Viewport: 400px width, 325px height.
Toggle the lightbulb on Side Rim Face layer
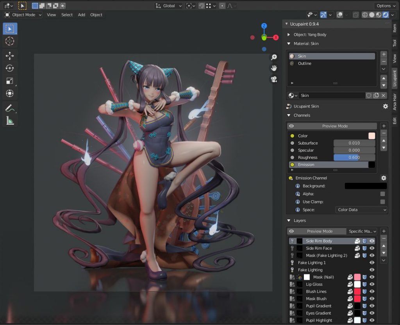pos(291,248)
